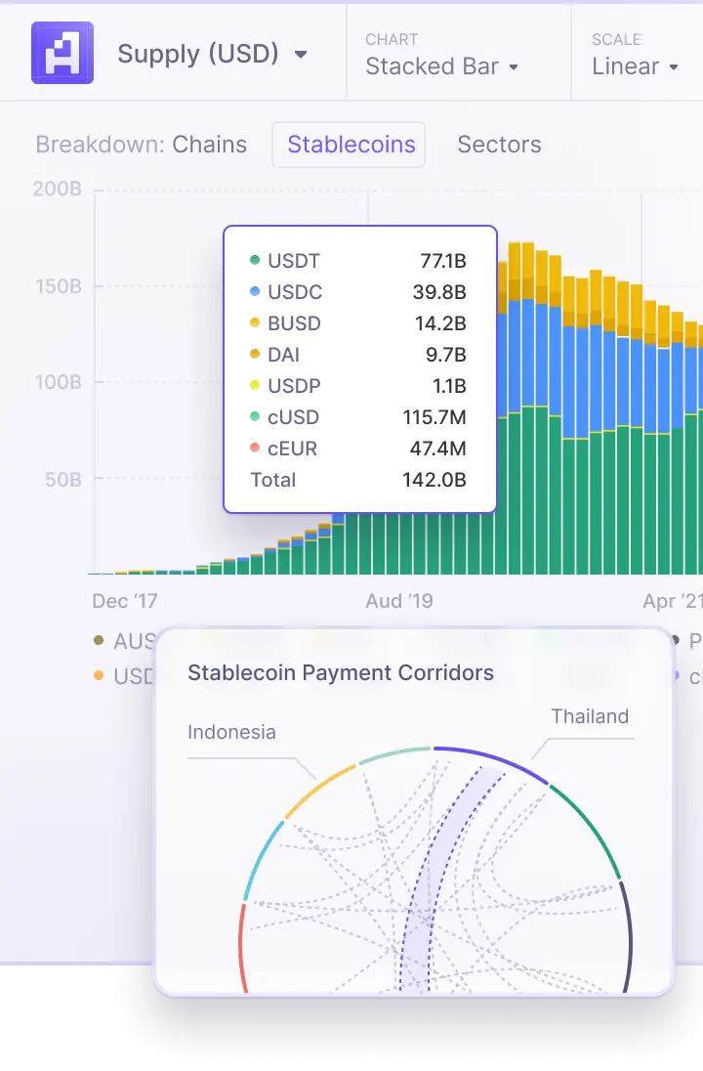Click the cEUR red dot in tooltip
Image resolution: width=703 pixels, height=1071 pixels.
pyautogui.click(x=255, y=449)
